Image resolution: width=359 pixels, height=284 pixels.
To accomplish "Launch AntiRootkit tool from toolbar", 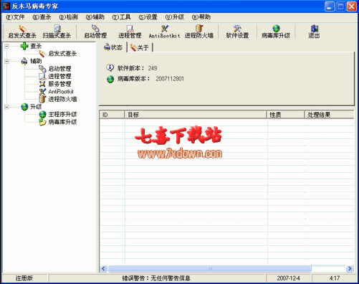I will tap(164, 32).
